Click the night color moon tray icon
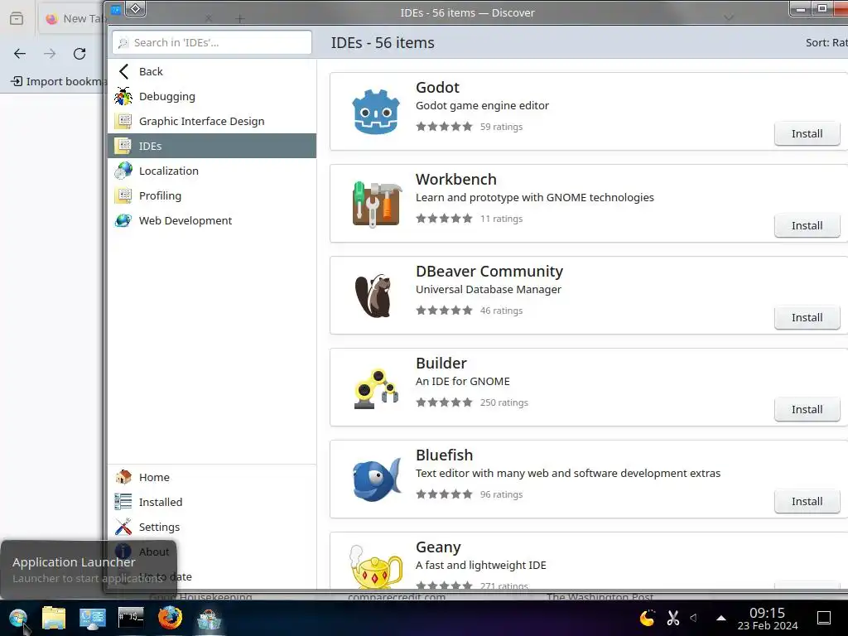848x636 pixels. [x=647, y=618]
